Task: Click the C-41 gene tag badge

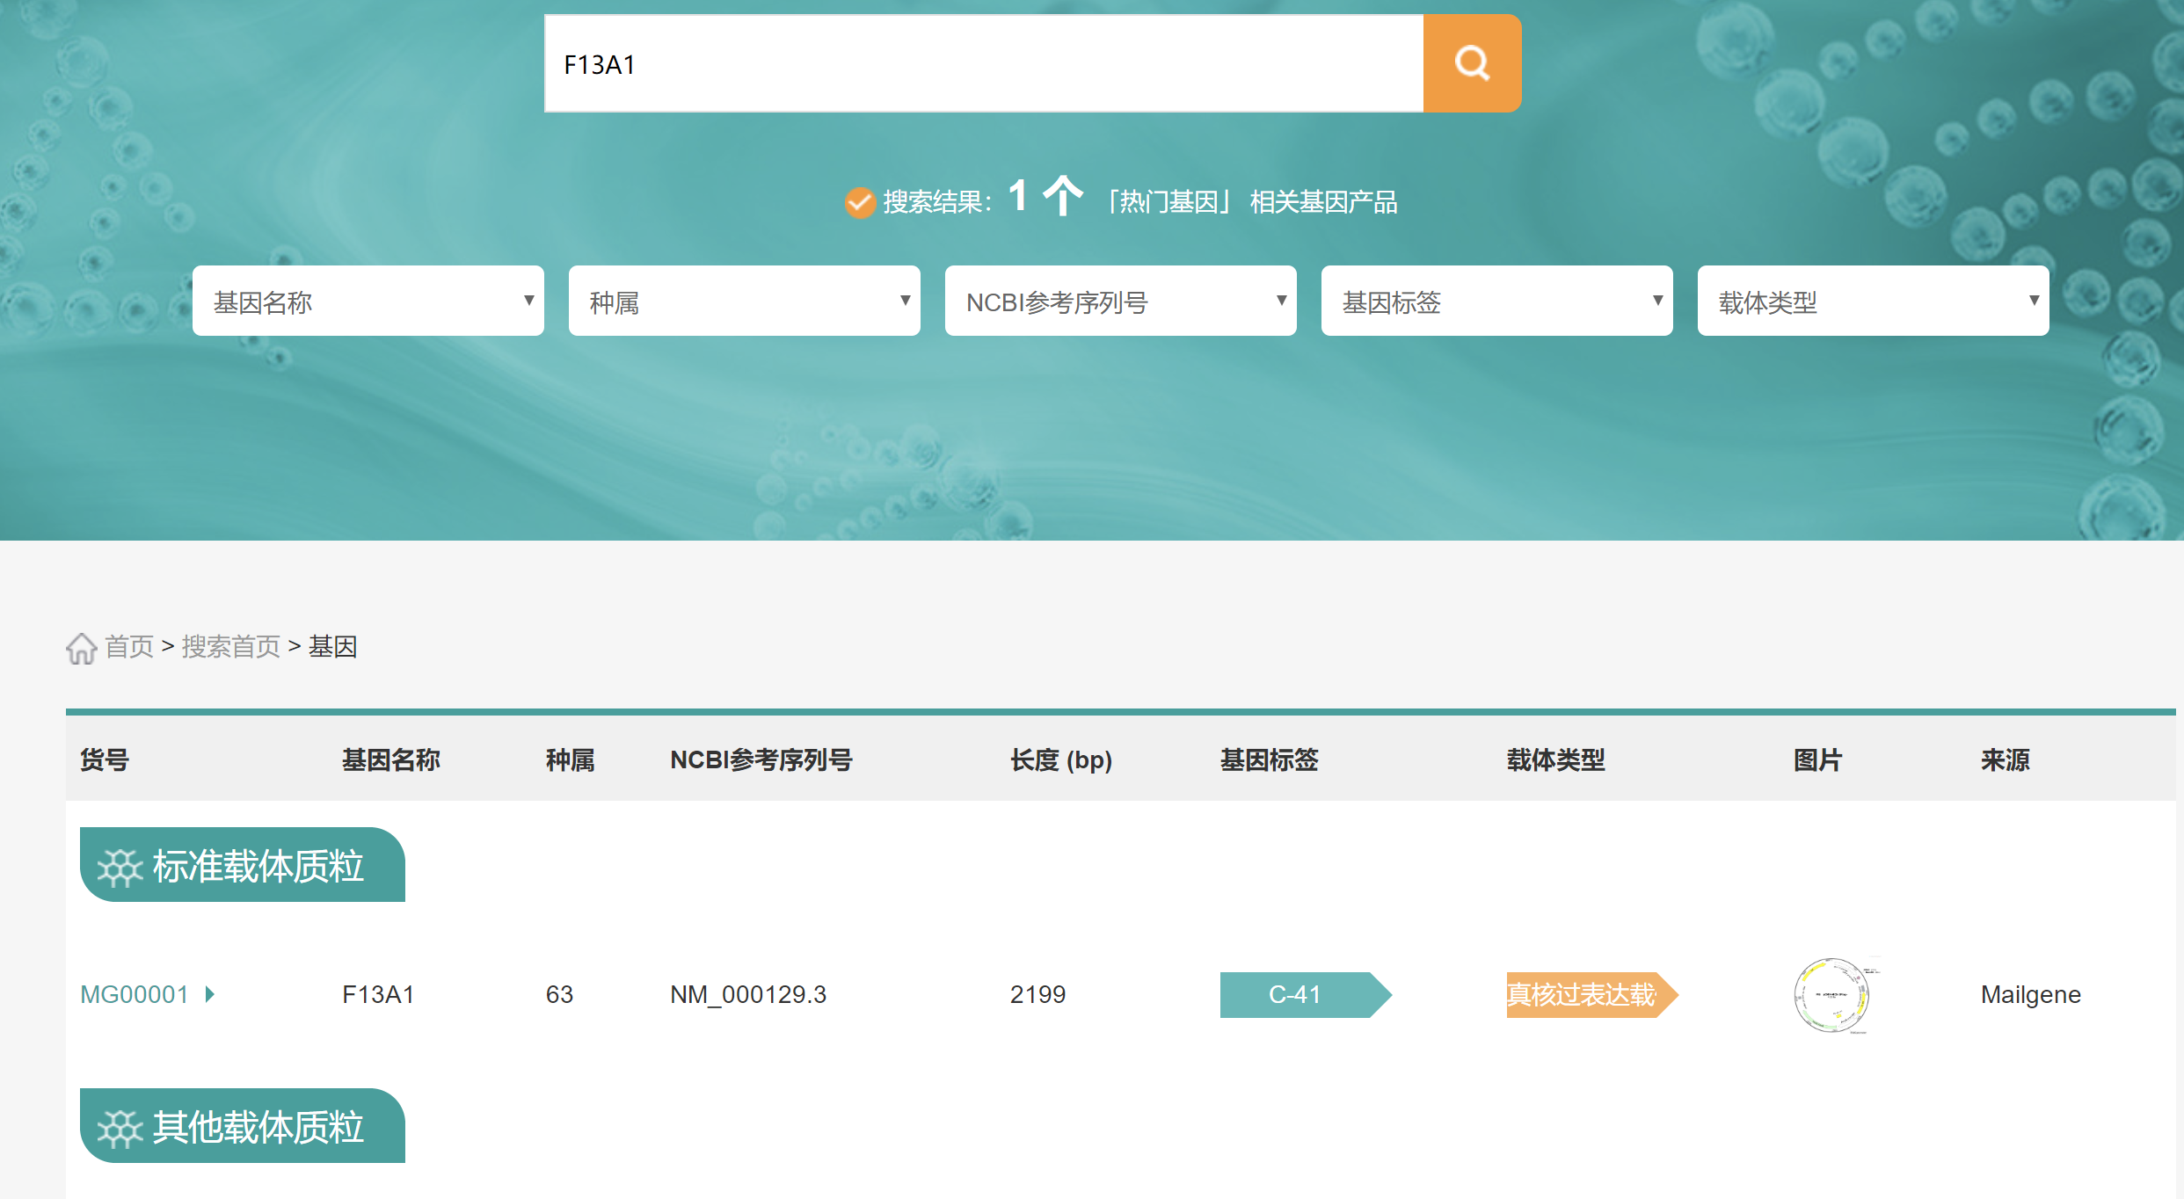Action: pos(1296,994)
